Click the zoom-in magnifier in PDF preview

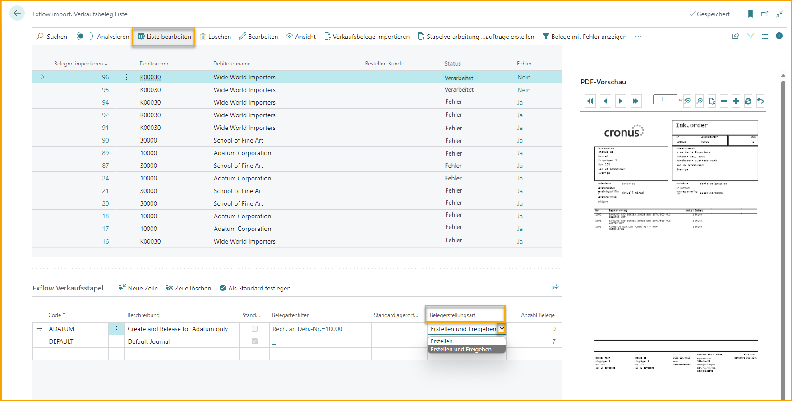700,101
